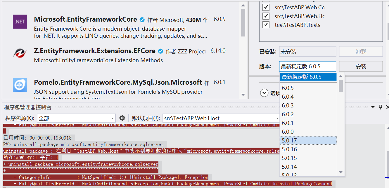Select version 6.0.3 from the list
The image size is (389, 188).
pyautogui.click(x=308, y=105)
